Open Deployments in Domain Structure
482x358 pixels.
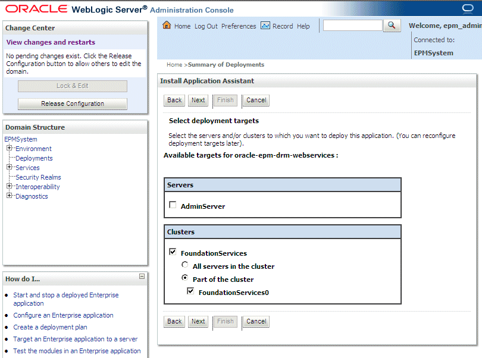[x=34, y=158]
